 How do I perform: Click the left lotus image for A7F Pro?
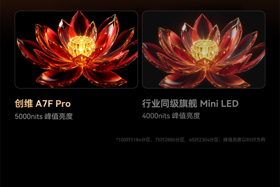tap(76, 49)
